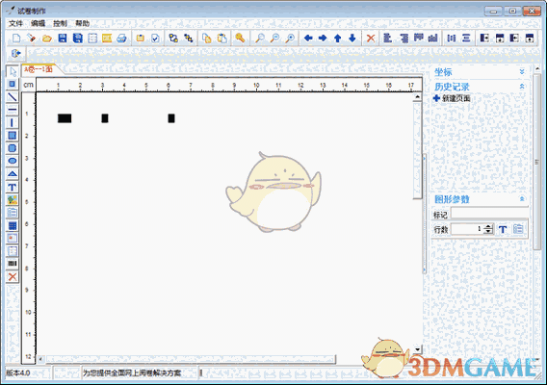The width and height of the screenshot is (547, 385).
Task: Select the arrow pointer tool
Action: point(13,71)
